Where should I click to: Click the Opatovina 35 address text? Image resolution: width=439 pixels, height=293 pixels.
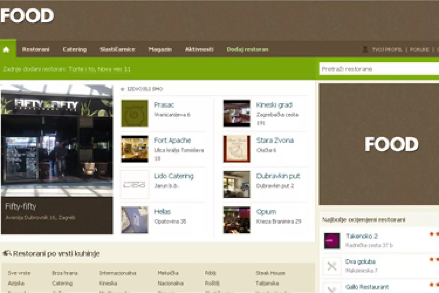pyautogui.click(x=170, y=222)
